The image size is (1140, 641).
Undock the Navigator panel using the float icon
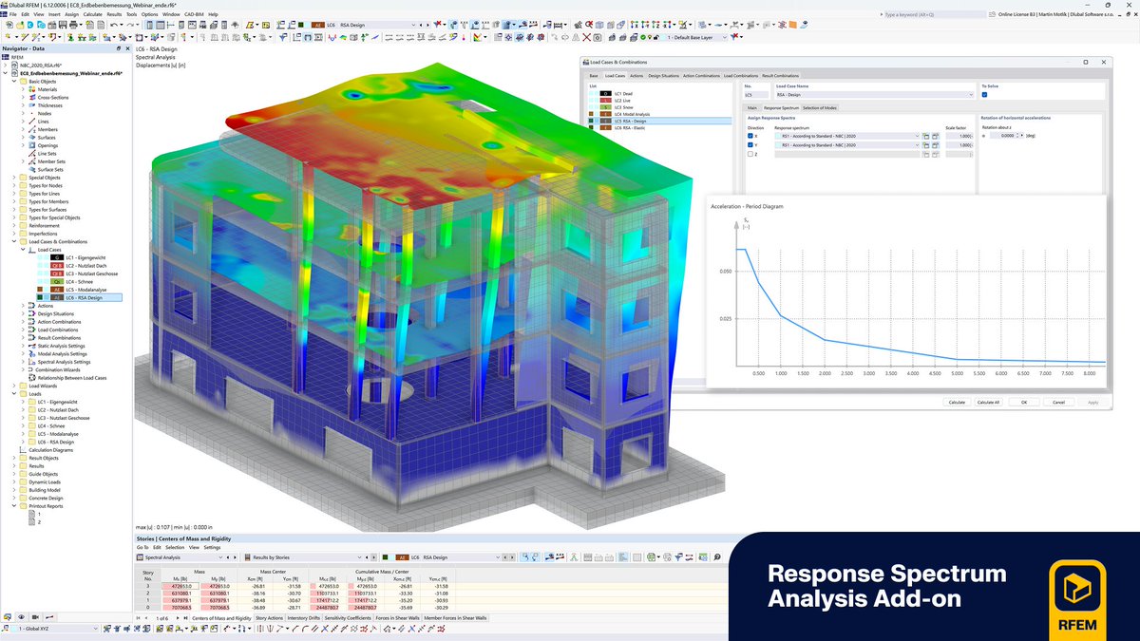point(118,48)
